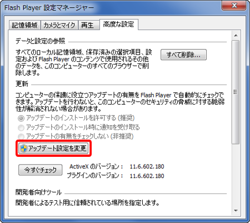Switch to the 記憶領域 tab
Screen dimensions: 250x223
click(x=24, y=25)
